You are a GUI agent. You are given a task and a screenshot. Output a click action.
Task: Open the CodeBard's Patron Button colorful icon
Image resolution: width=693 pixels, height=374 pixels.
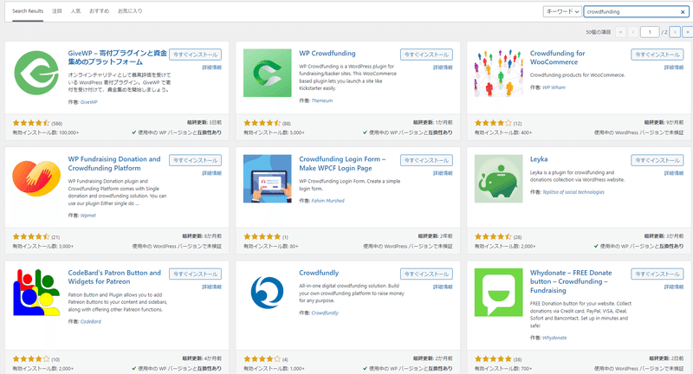[36, 293]
